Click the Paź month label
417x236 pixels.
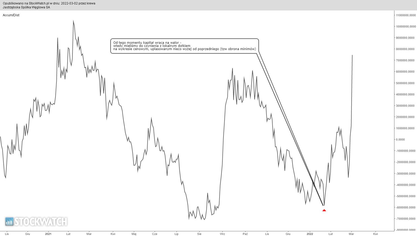245,234
